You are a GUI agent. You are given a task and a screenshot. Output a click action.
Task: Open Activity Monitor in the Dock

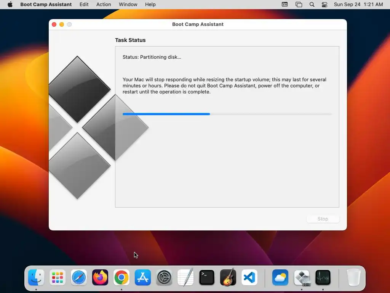coord(323,277)
